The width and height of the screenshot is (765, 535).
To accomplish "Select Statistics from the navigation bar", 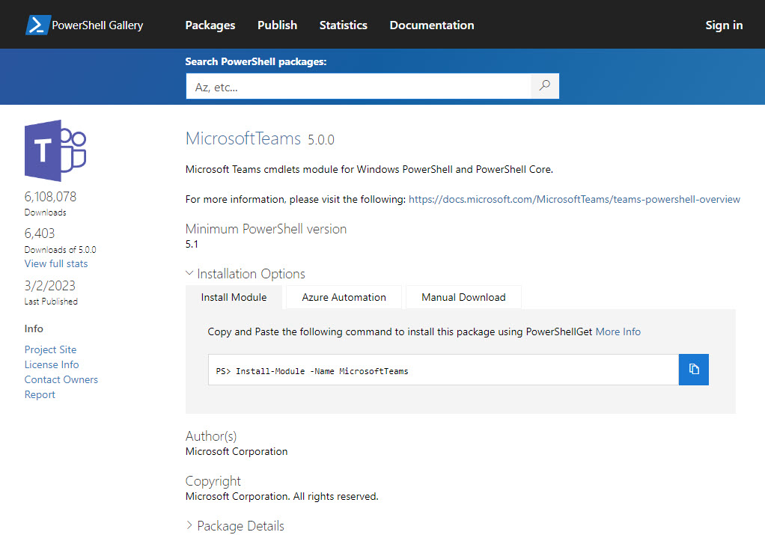I will point(343,25).
